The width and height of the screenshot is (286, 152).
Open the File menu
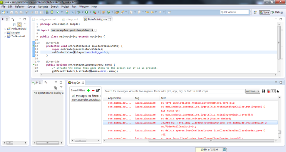coord(3,7)
